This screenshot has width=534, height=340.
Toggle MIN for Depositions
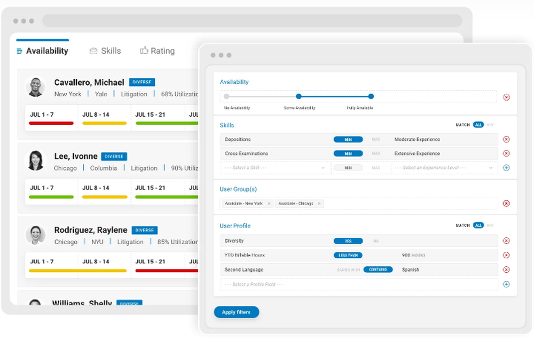(x=348, y=140)
